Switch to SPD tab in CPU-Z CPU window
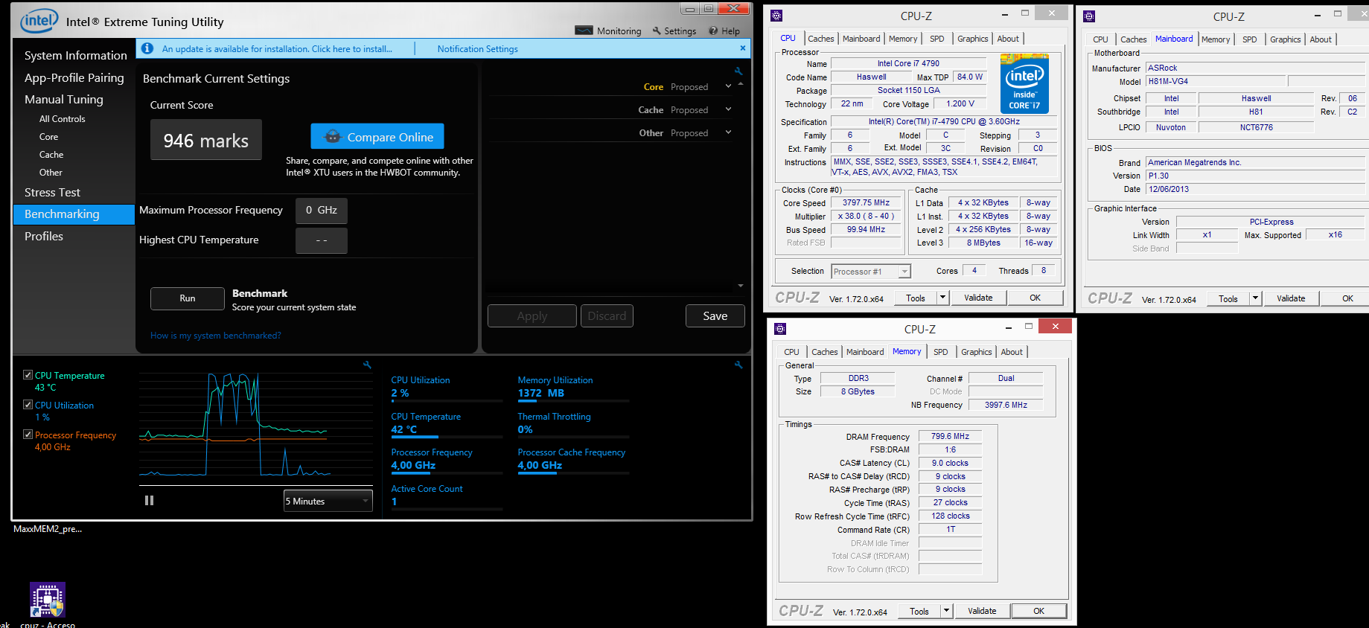The height and width of the screenshot is (628, 1369). click(x=937, y=39)
